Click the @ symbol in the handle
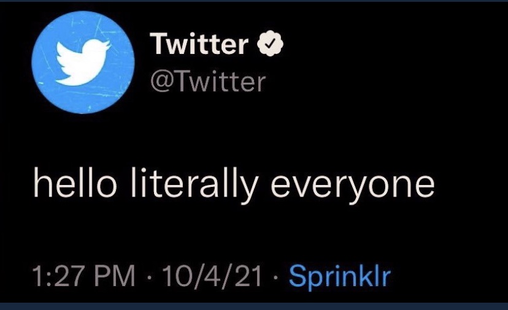Screen dimensions: 508x310 162,82
